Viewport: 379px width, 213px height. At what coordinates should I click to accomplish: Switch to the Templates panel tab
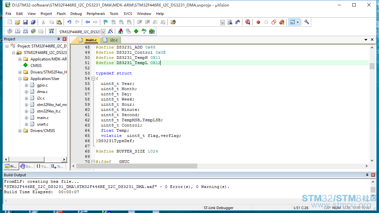point(57,166)
